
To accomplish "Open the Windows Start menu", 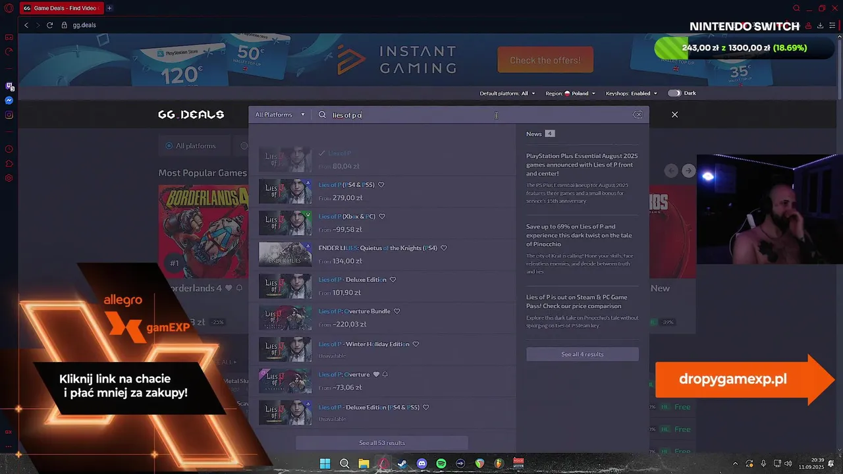I will [x=325, y=463].
